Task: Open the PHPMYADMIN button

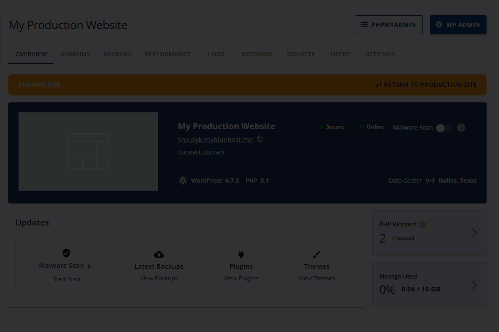Action: (x=389, y=24)
